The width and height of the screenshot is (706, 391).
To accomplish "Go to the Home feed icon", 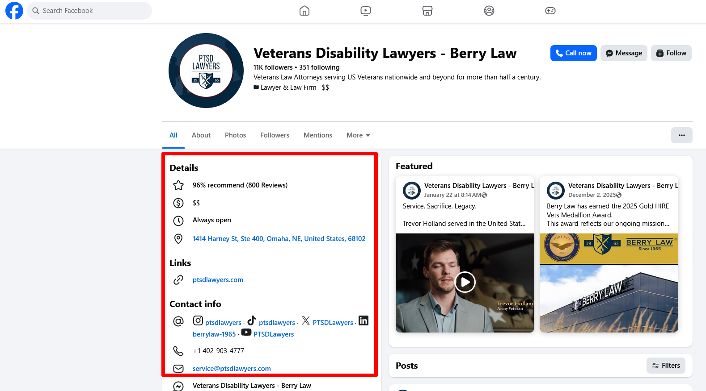I will [x=304, y=11].
